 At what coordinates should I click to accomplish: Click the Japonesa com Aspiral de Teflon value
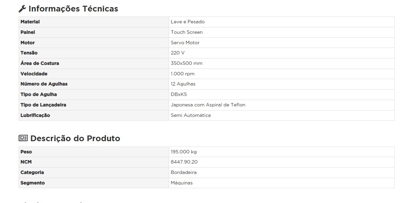[x=208, y=105]
